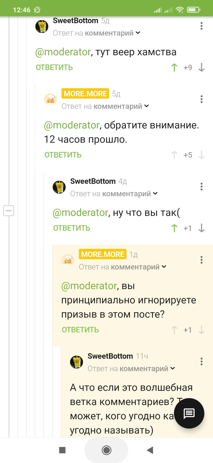Downvote the comment rated +9
Image resolution: width=213 pixels, height=463 pixels.
coord(201,67)
